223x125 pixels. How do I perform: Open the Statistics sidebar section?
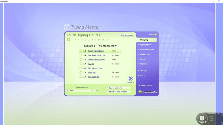[144, 64]
